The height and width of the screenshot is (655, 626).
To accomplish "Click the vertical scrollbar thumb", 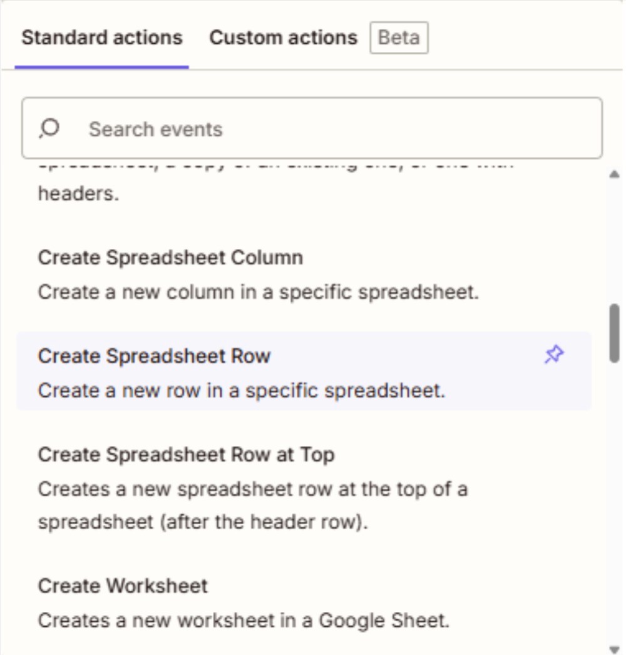I will [614, 333].
